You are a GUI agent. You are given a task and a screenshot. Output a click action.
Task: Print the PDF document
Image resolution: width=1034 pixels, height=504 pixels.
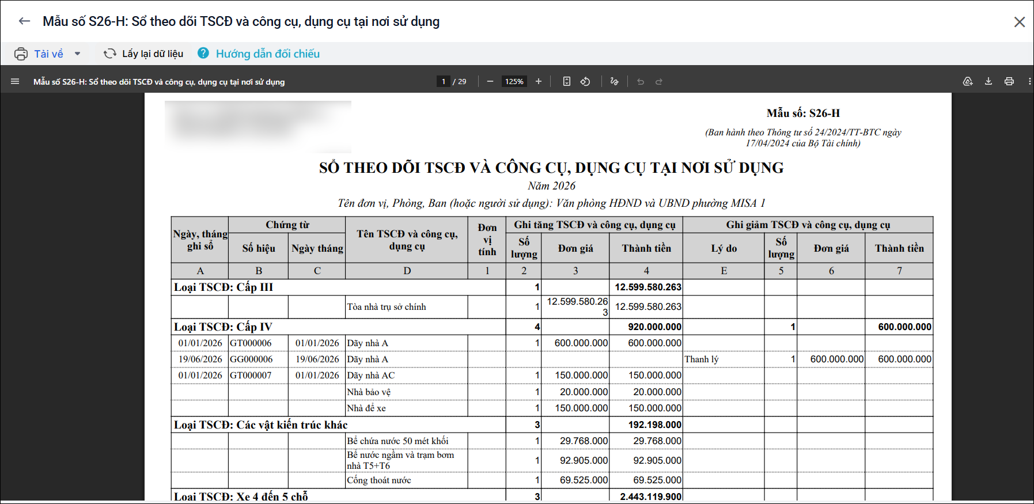click(x=1009, y=82)
